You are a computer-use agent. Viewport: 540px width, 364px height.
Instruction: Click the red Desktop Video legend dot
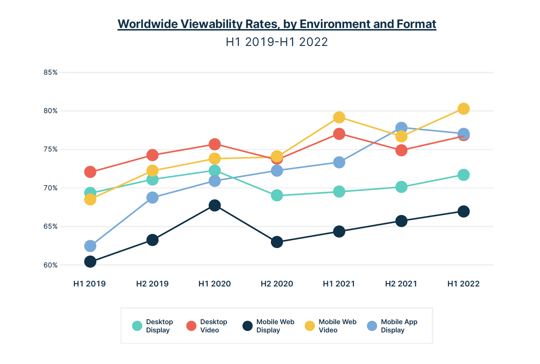click(x=191, y=326)
